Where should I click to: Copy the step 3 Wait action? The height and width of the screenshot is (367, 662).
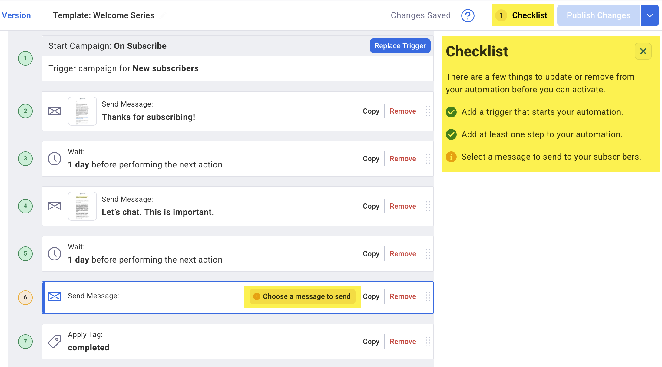(x=371, y=159)
